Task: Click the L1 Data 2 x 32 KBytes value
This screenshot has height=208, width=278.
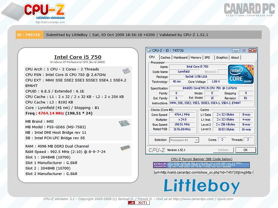Action: point(226,115)
